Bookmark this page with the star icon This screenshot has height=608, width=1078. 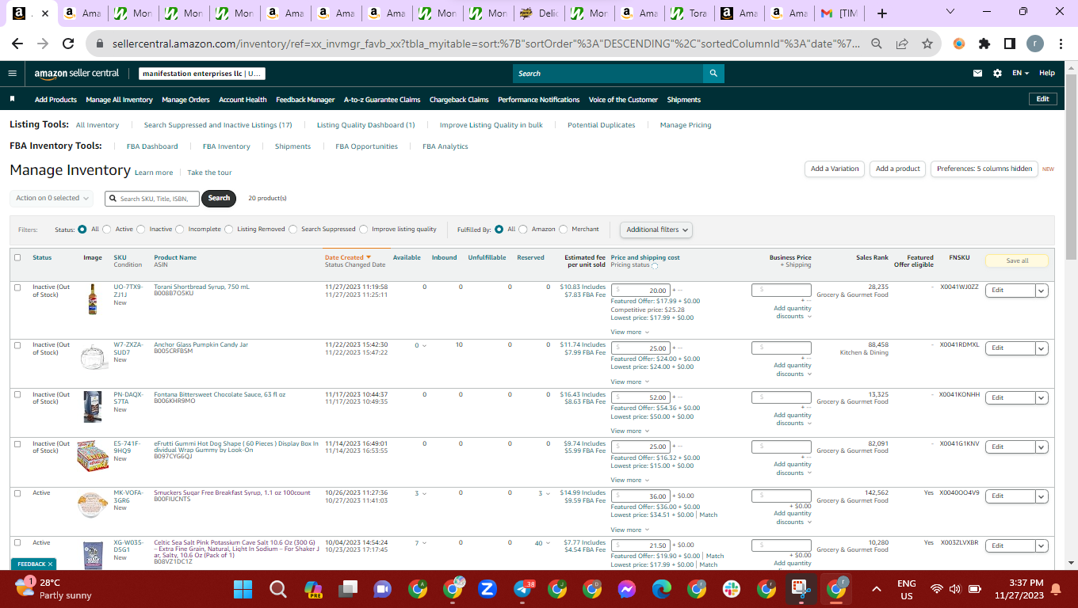[x=927, y=44]
